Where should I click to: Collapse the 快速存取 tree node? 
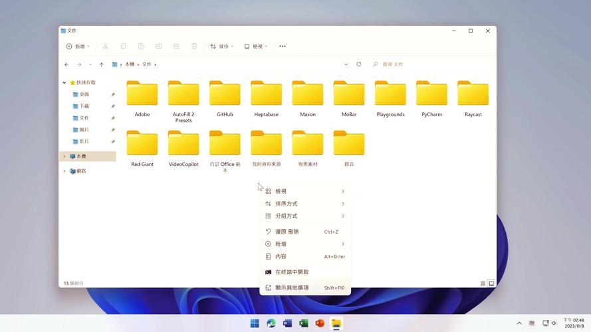point(64,82)
